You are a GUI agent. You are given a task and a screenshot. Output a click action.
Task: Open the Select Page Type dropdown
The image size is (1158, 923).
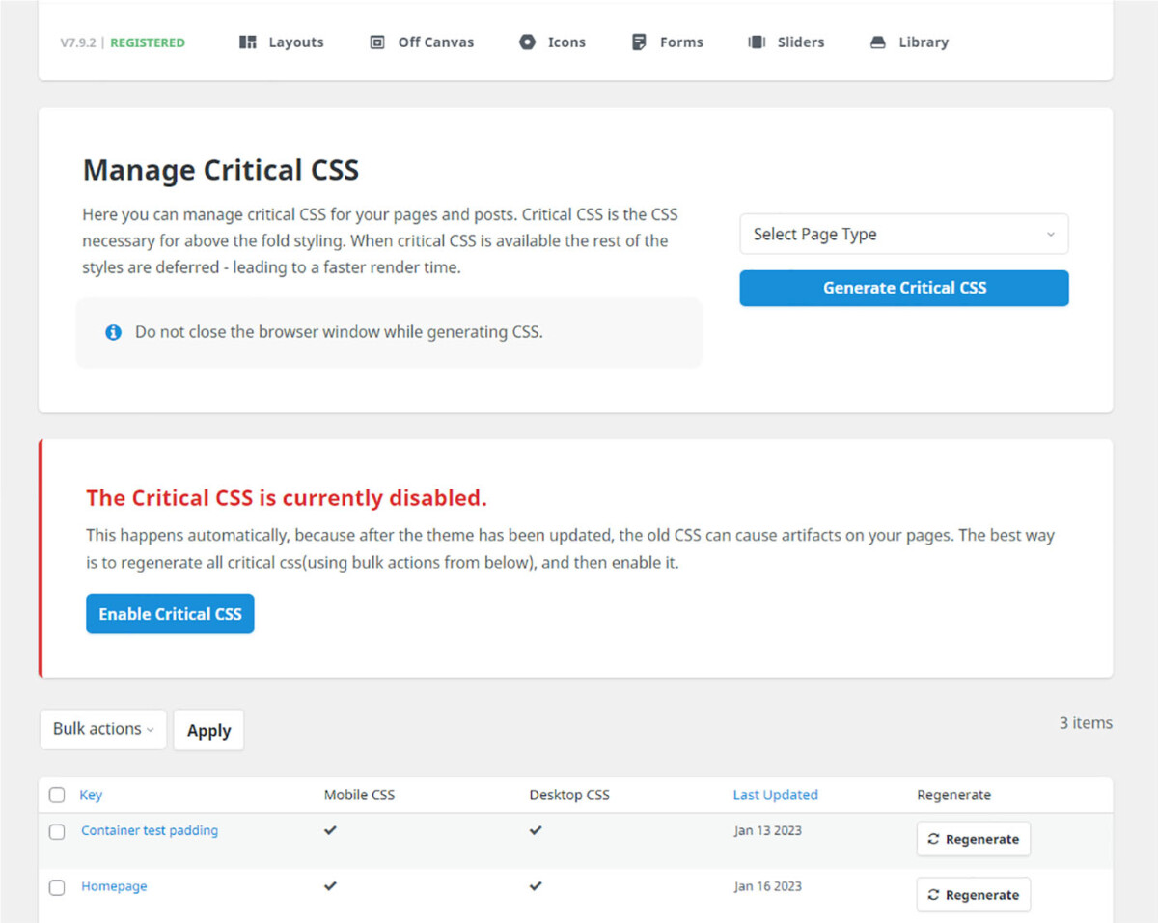coord(903,234)
